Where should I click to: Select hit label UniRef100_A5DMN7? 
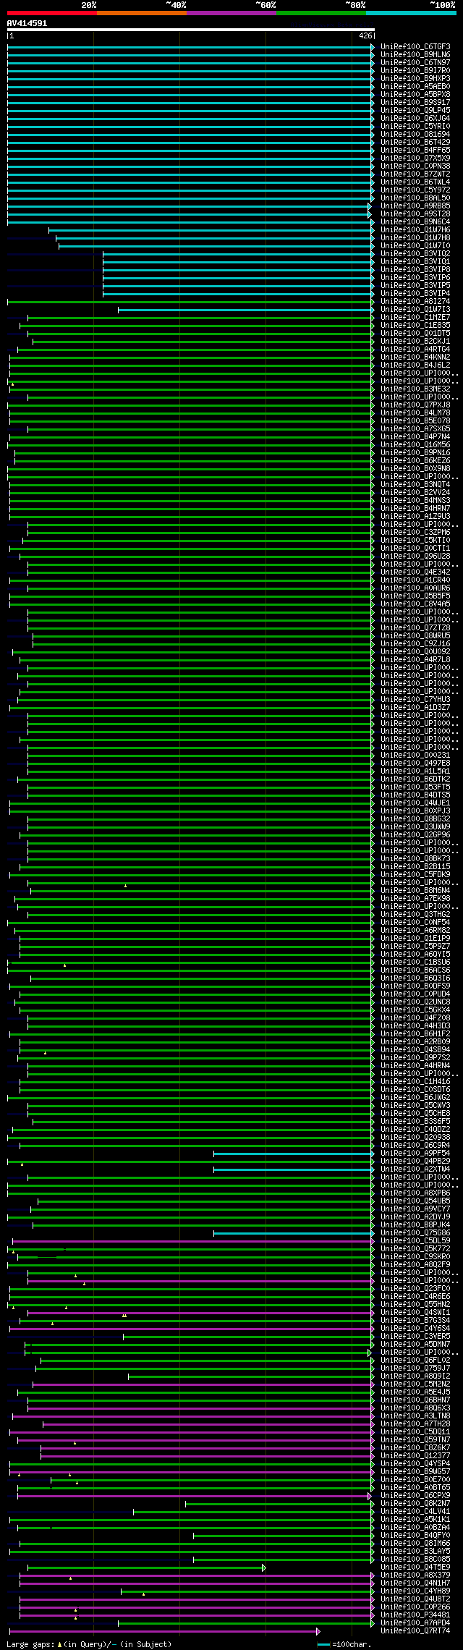tap(415, 1345)
